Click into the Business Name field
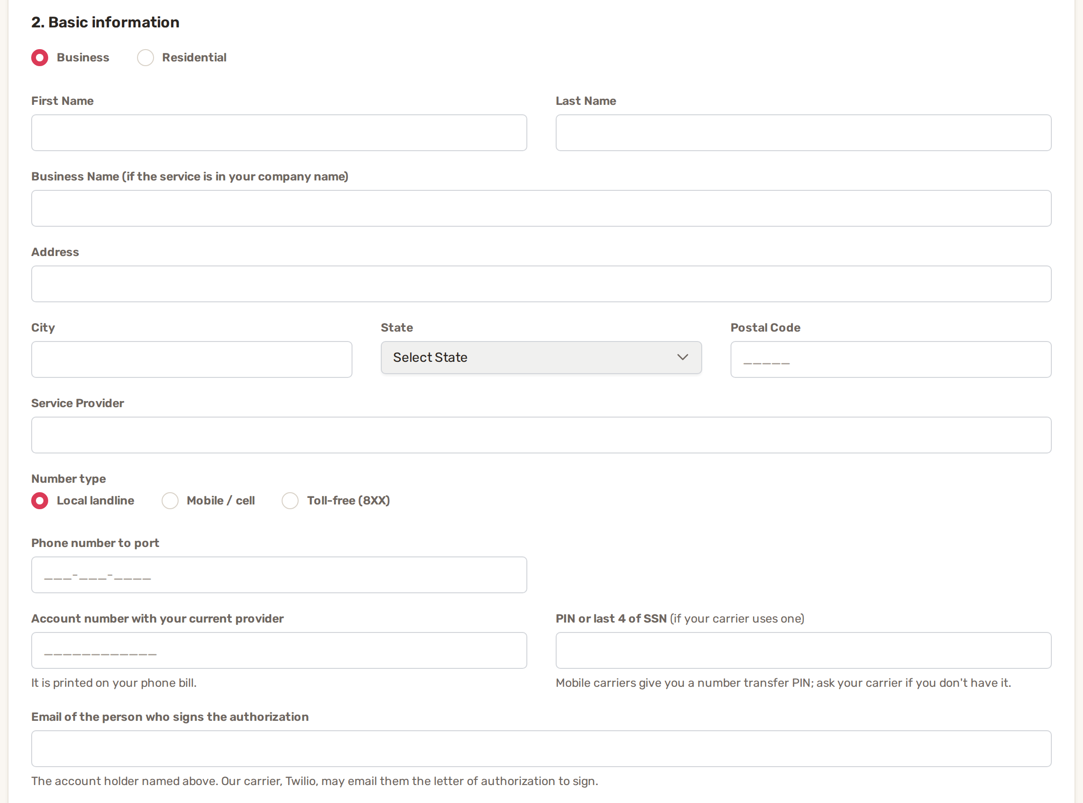This screenshot has width=1083, height=803. [x=541, y=208]
